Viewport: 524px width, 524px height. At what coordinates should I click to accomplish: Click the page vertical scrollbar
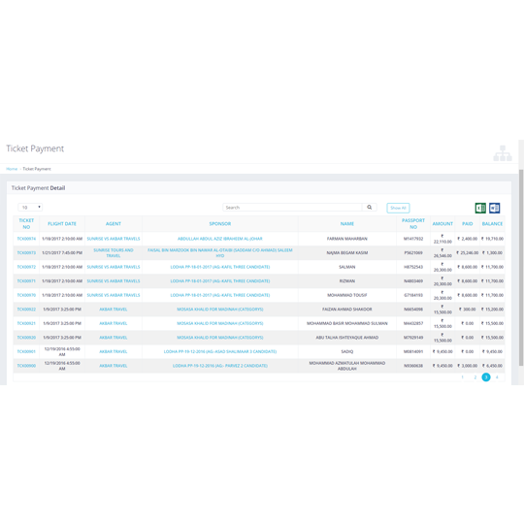pos(521,268)
